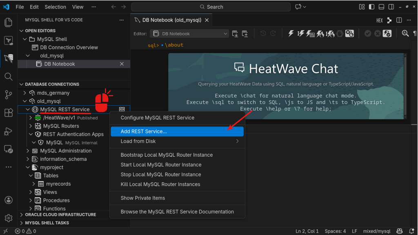Screen dimensions: 418x235
Task: Collapse the old_mysql connection chevron
Action: (x=25, y=101)
